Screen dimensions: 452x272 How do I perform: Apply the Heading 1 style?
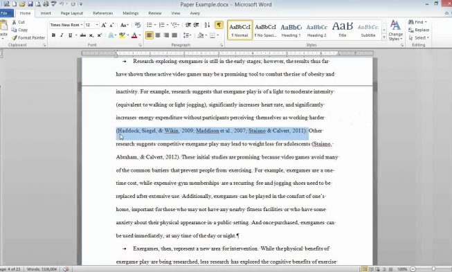291,30
